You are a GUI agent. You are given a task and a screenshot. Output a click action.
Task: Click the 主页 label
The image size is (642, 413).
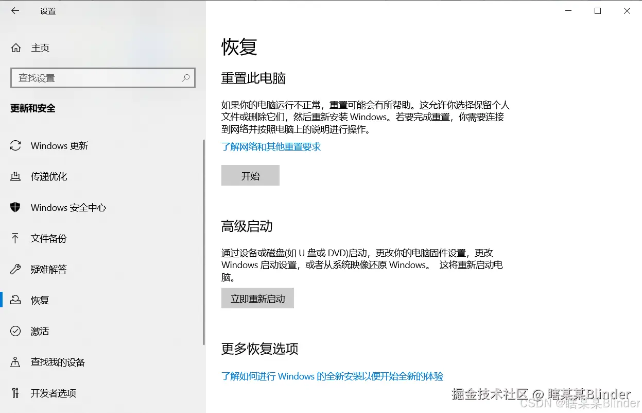coord(40,48)
